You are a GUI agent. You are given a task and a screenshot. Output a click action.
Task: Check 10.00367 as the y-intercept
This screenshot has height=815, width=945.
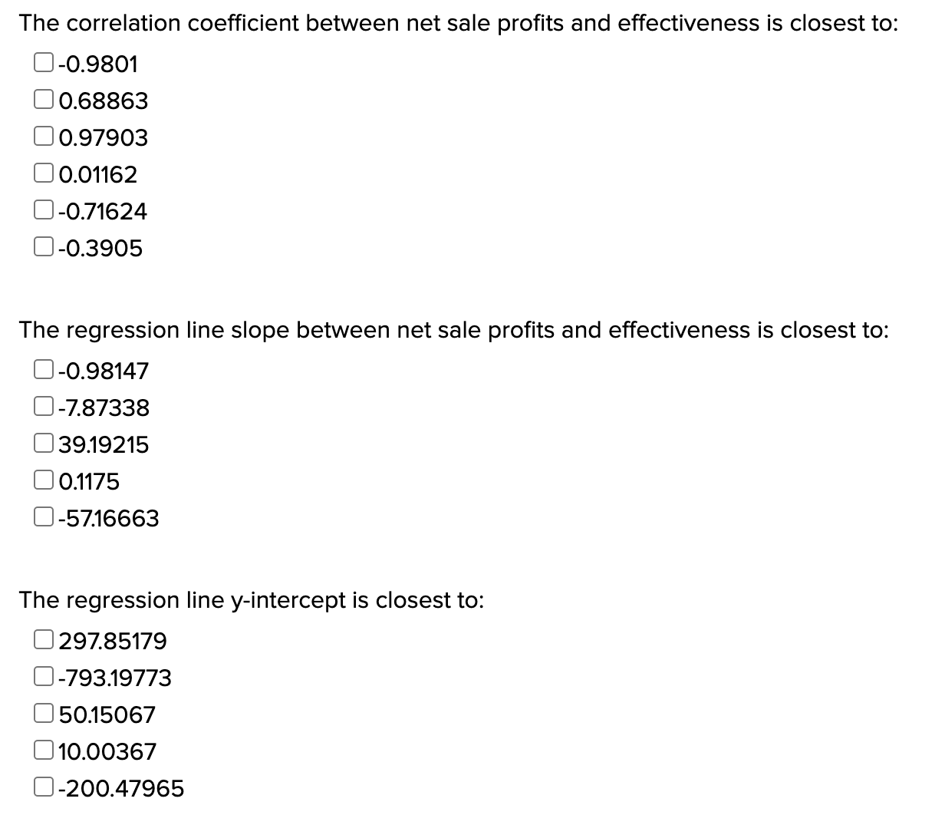[x=42, y=749]
